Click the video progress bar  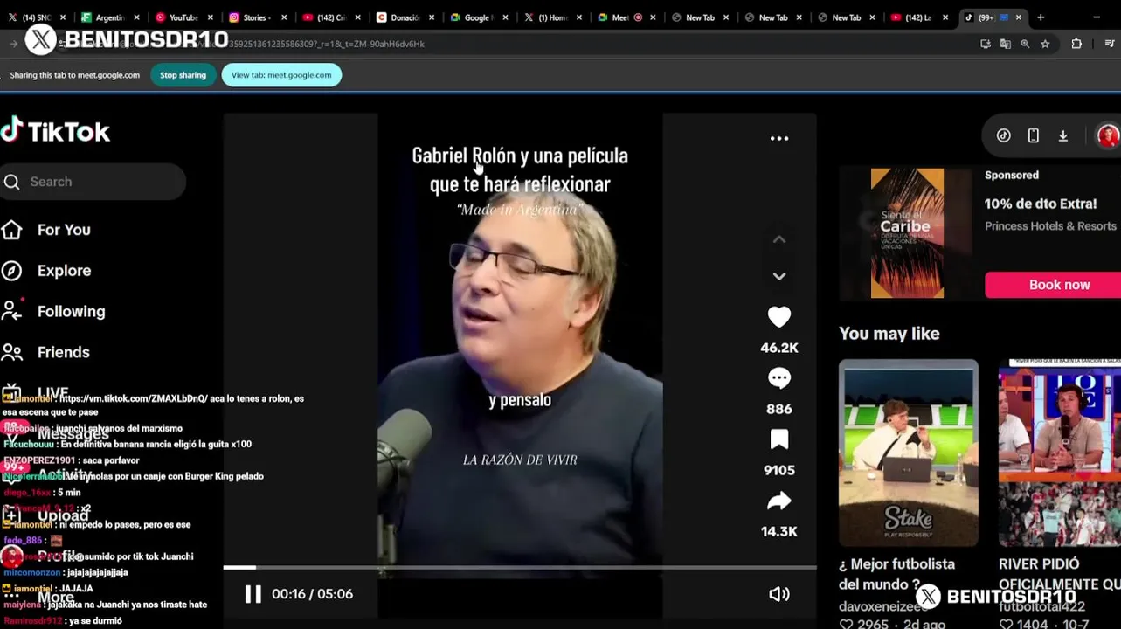(x=520, y=568)
